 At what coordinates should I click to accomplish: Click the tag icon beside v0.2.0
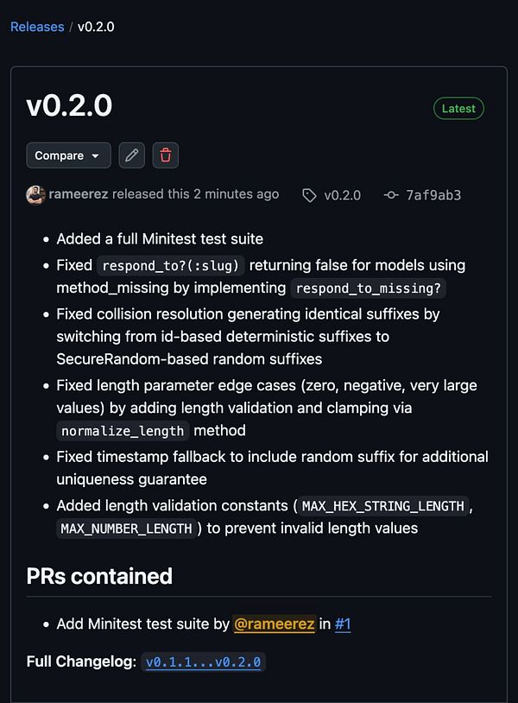[309, 195]
